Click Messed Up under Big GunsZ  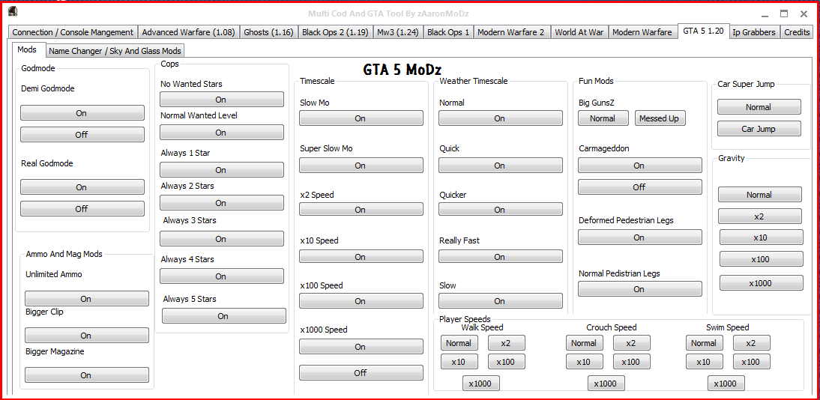(x=660, y=118)
